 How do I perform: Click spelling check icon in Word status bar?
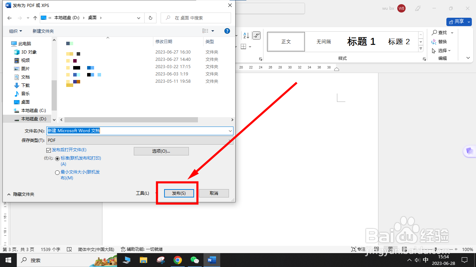[x=69, y=249]
